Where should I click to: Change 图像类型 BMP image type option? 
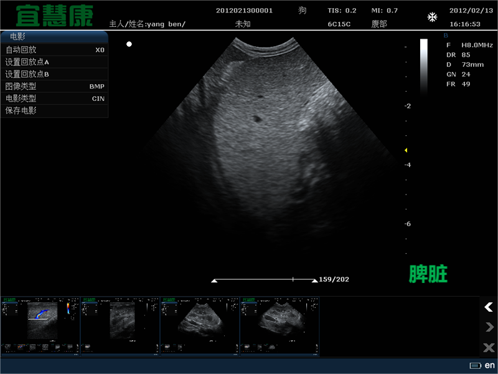tap(54, 87)
